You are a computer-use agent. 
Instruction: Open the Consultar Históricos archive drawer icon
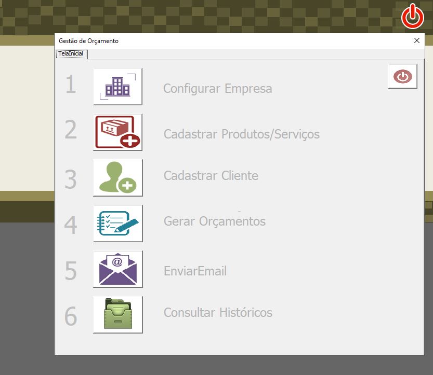pyautogui.click(x=118, y=315)
